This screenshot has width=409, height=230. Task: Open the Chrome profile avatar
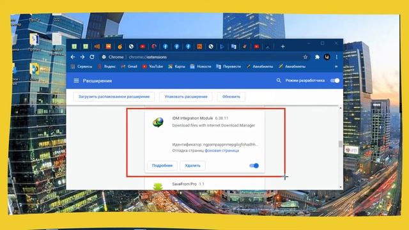(327, 57)
